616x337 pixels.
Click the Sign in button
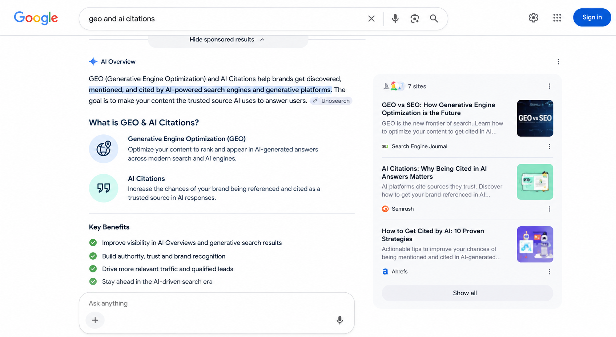click(592, 17)
